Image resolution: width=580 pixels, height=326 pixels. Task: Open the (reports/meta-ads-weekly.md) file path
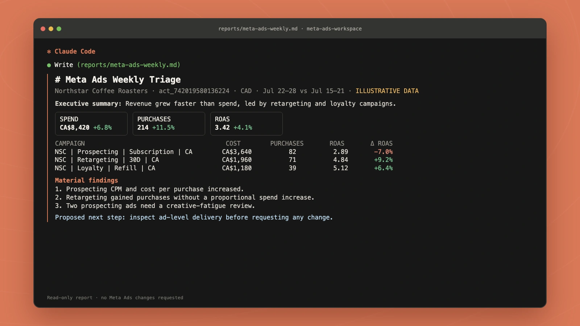point(129,65)
